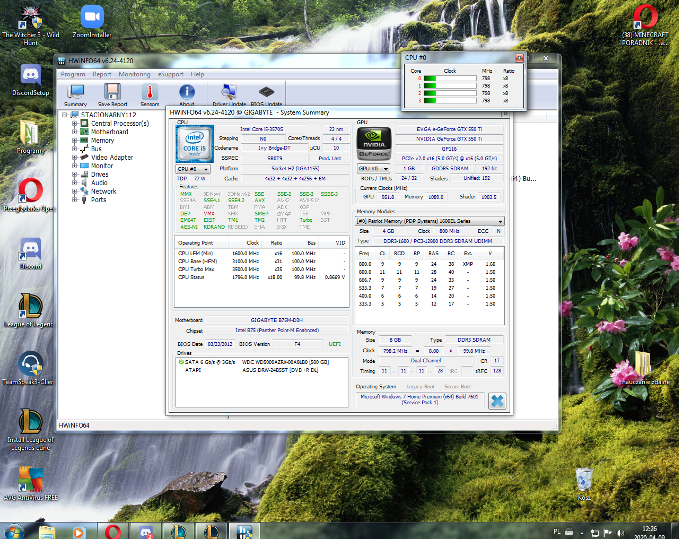Screen dimensions: 683x539
Task: Open the Help menu
Action: (x=197, y=74)
